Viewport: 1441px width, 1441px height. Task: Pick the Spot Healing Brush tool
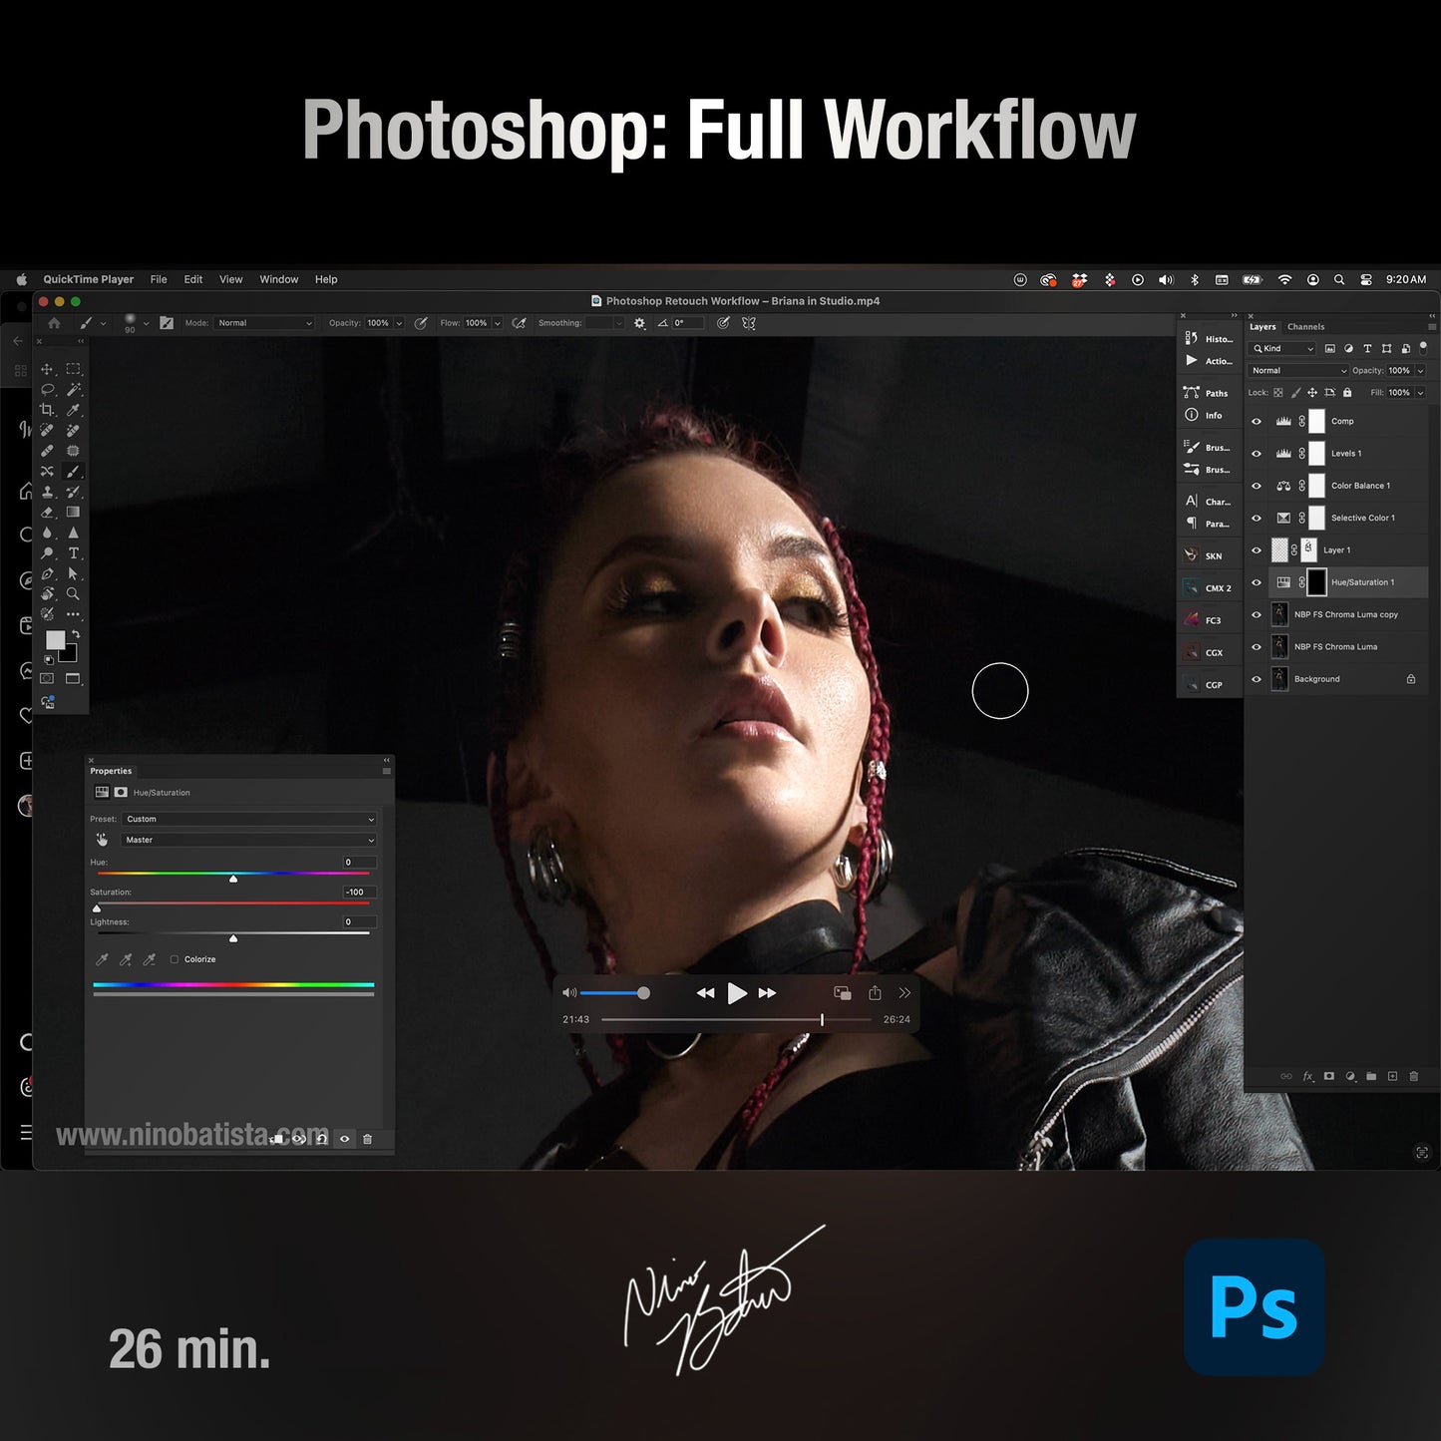point(47,430)
